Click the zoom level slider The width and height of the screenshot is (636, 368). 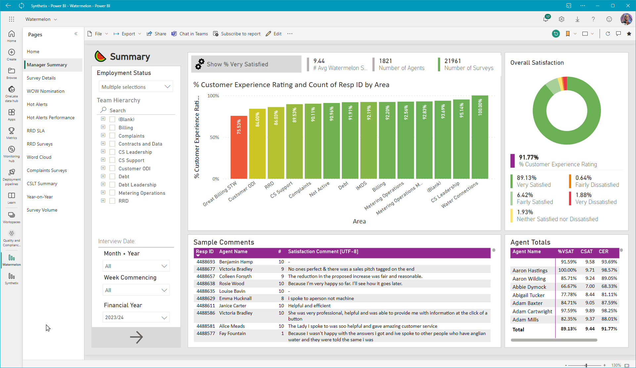coord(586,365)
